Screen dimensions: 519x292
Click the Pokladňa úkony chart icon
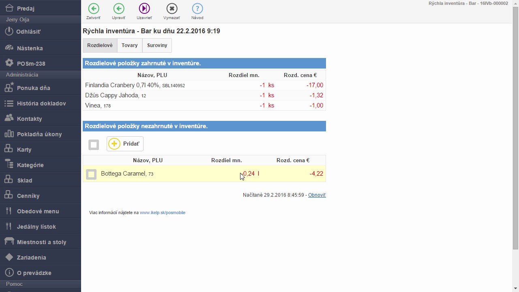click(x=9, y=134)
